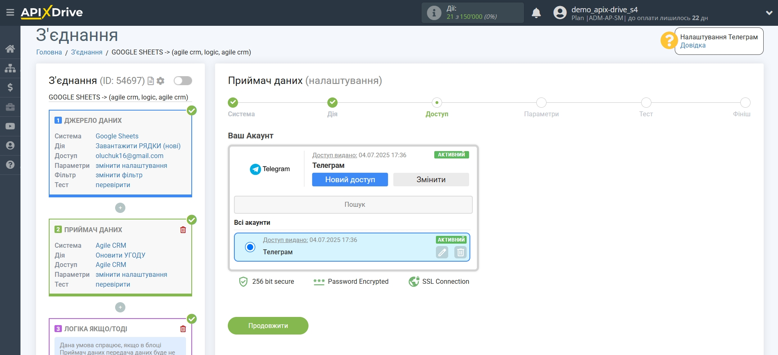Click the Доступ видано label in Ваш Акаунт

point(334,155)
